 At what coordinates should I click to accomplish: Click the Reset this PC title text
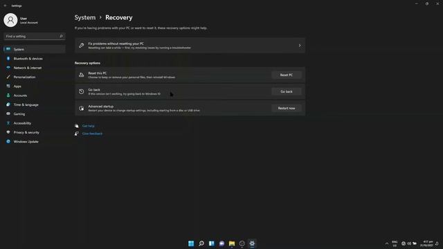point(97,73)
